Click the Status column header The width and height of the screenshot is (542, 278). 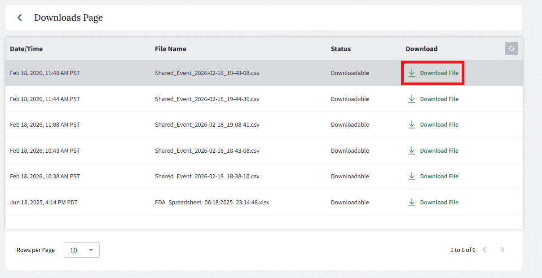[x=341, y=49]
